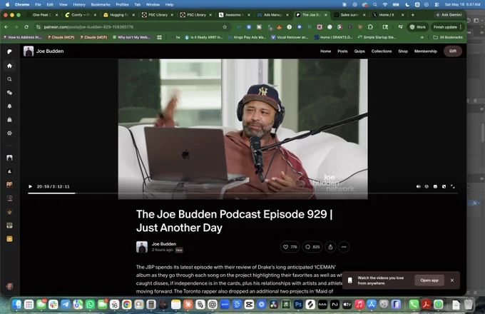The width and height of the screenshot is (485, 314).
Task: Open Photoshop from the Dock
Action: [298, 305]
